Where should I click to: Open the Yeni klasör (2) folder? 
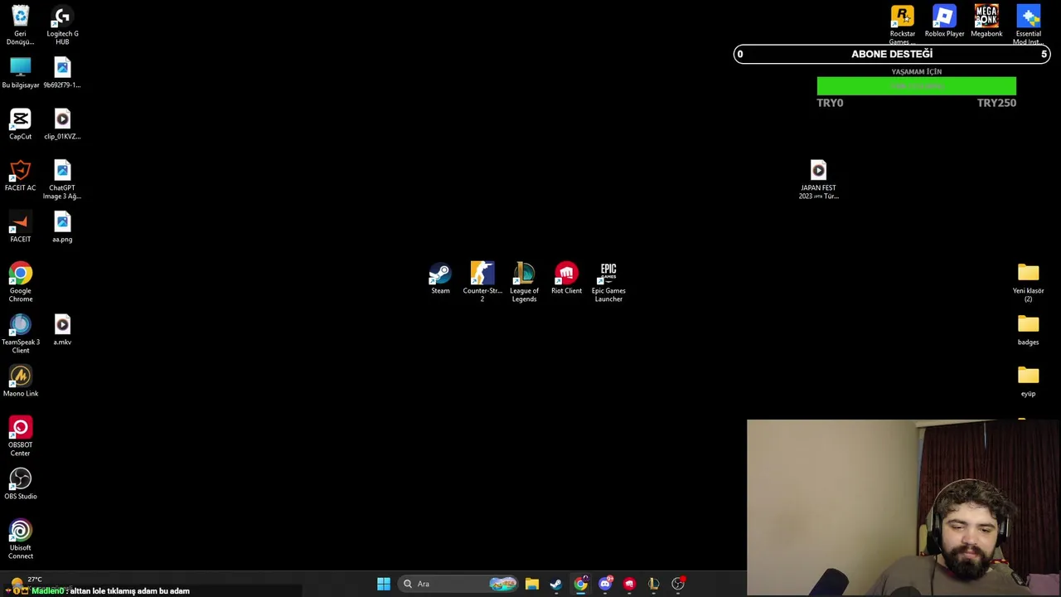pyautogui.click(x=1028, y=282)
